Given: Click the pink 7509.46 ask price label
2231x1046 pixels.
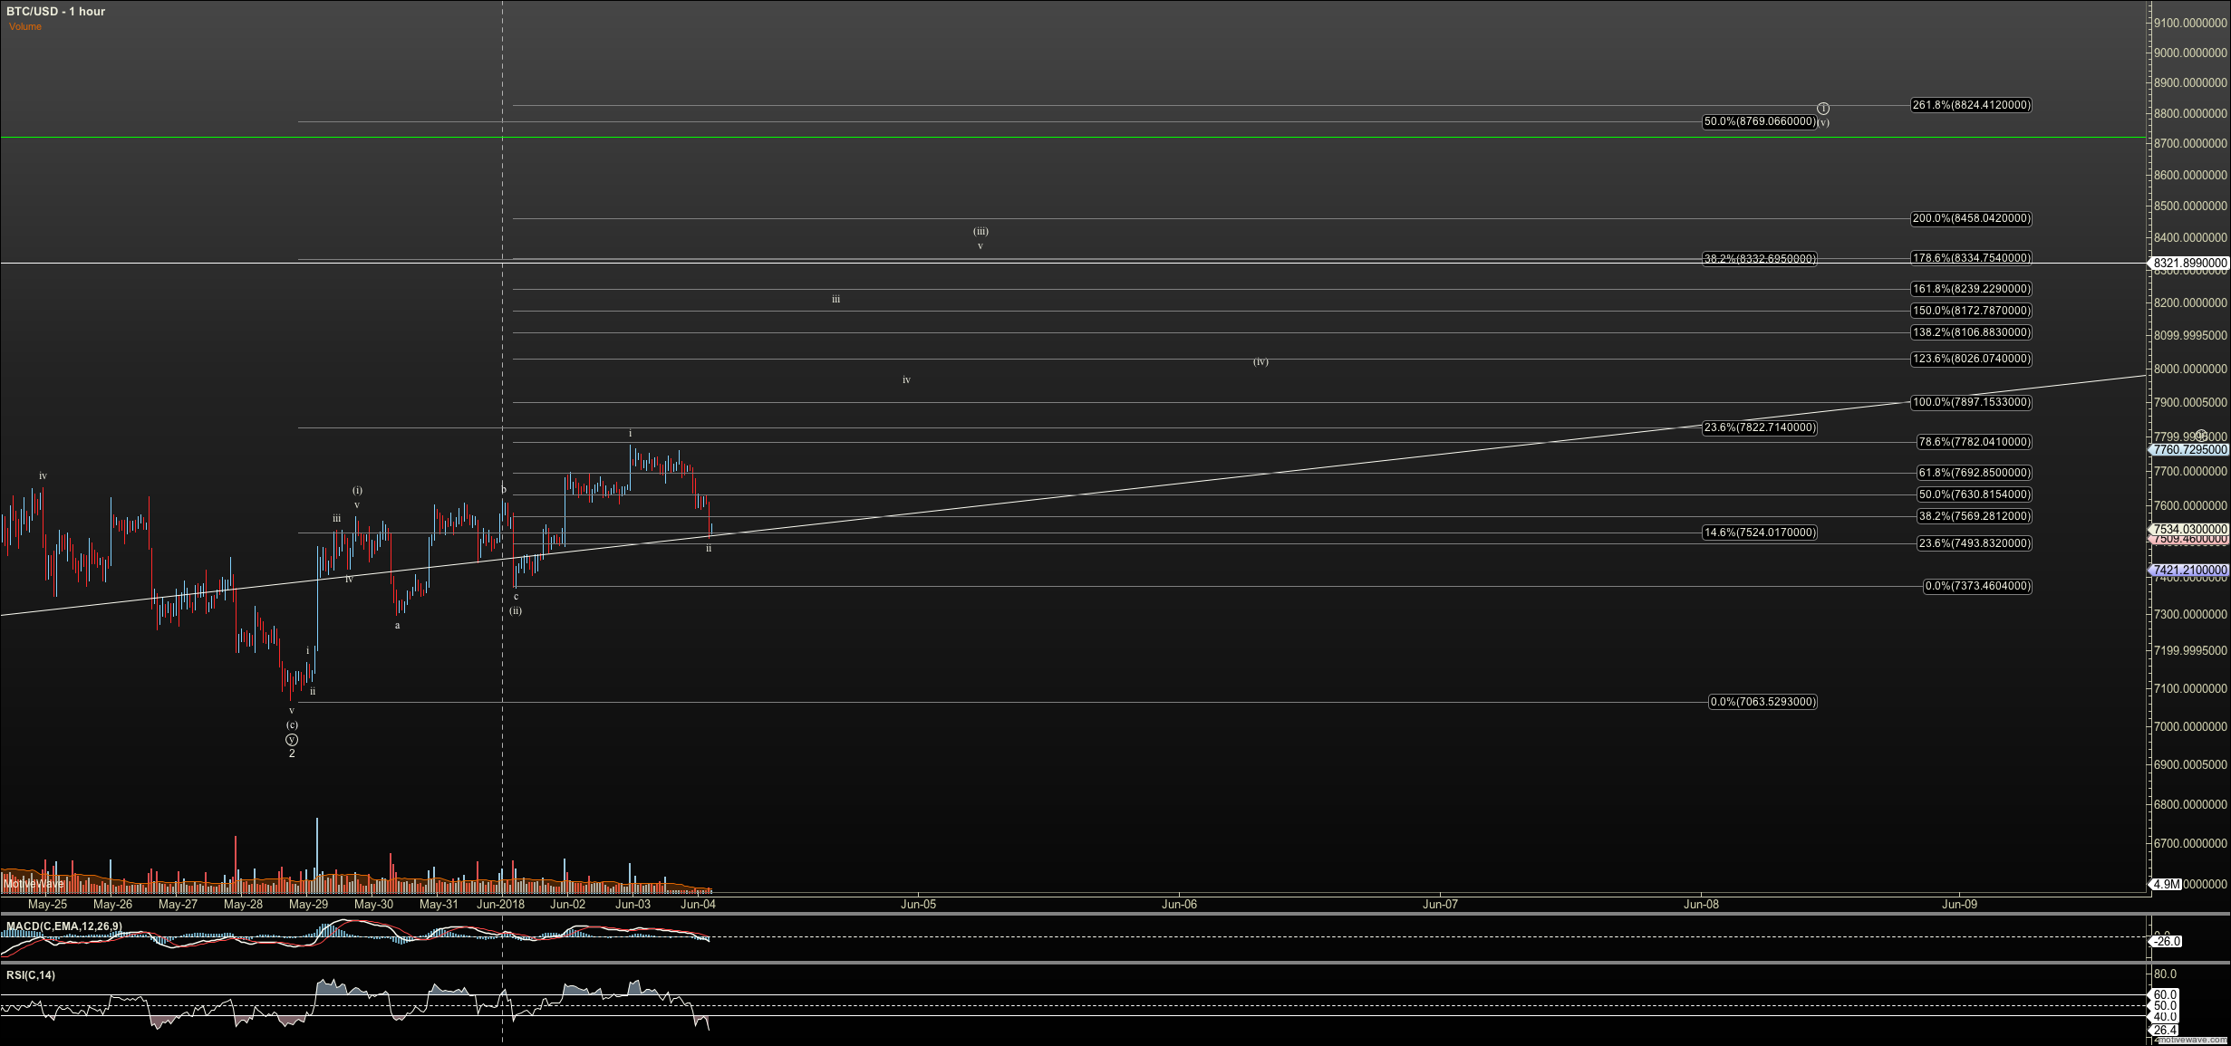Looking at the screenshot, I should [x=2187, y=539].
